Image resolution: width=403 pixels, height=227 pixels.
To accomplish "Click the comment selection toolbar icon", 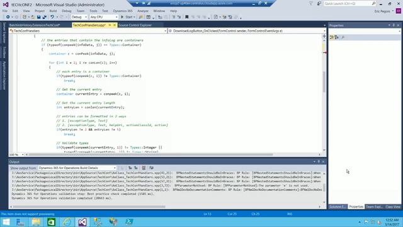I will click(x=174, y=17).
